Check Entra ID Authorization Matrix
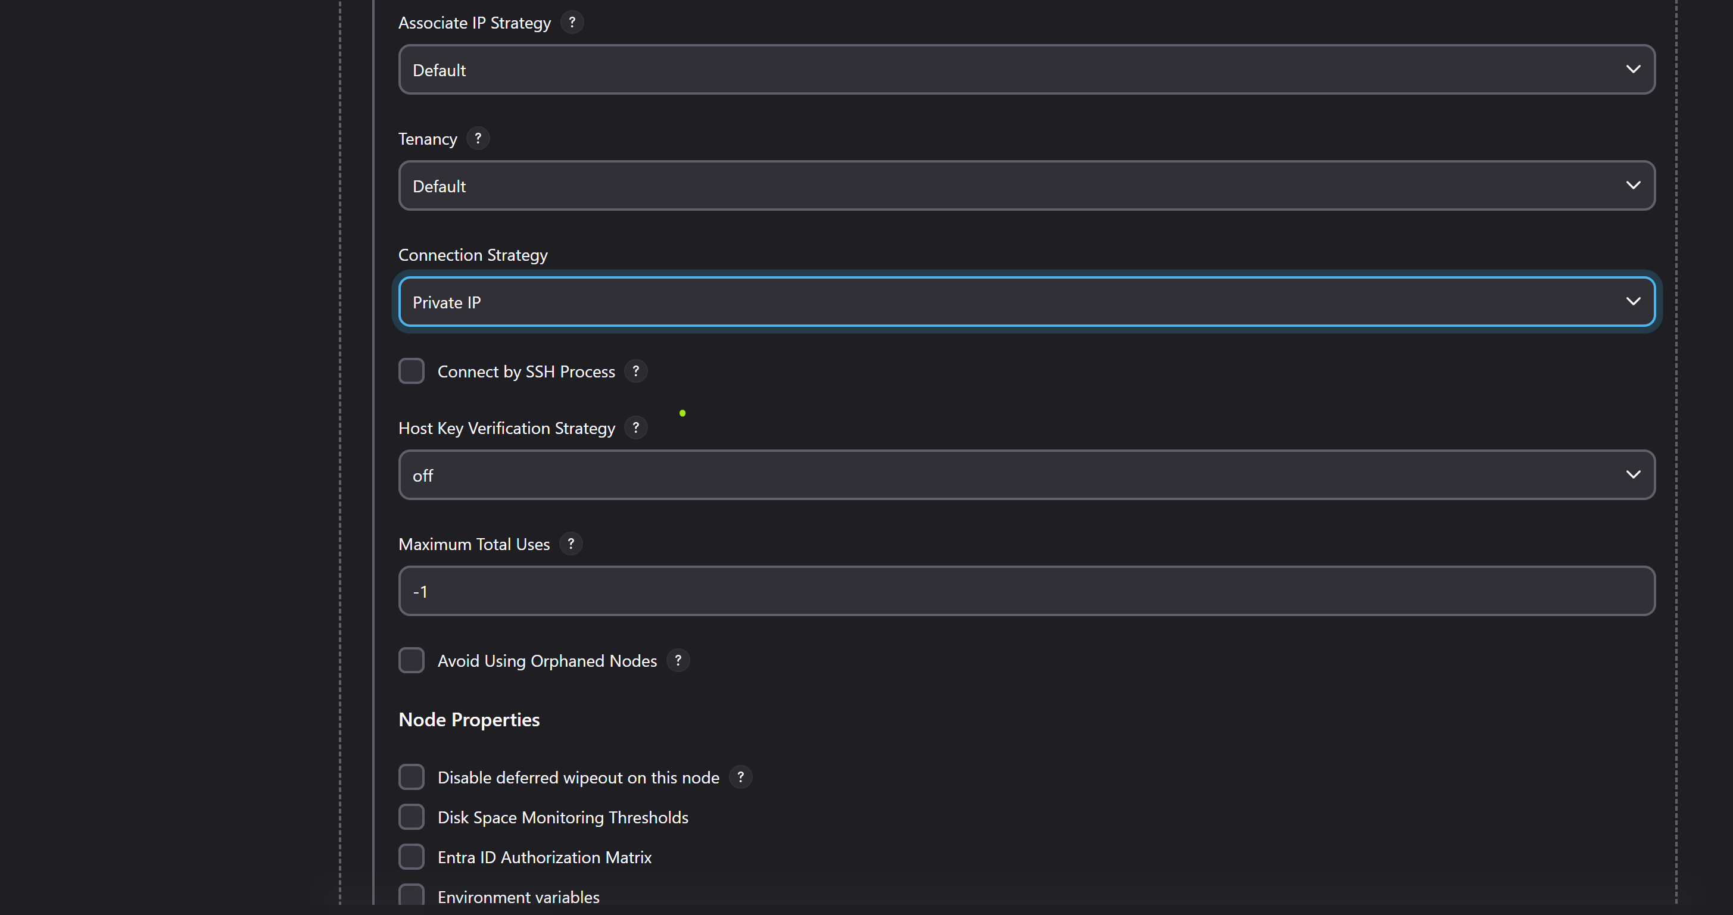Viewport: 1733px width, 915px height. coord(411,857)
